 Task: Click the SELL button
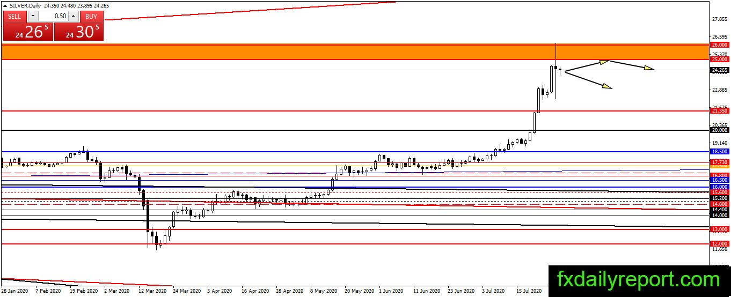coord(14,16)
